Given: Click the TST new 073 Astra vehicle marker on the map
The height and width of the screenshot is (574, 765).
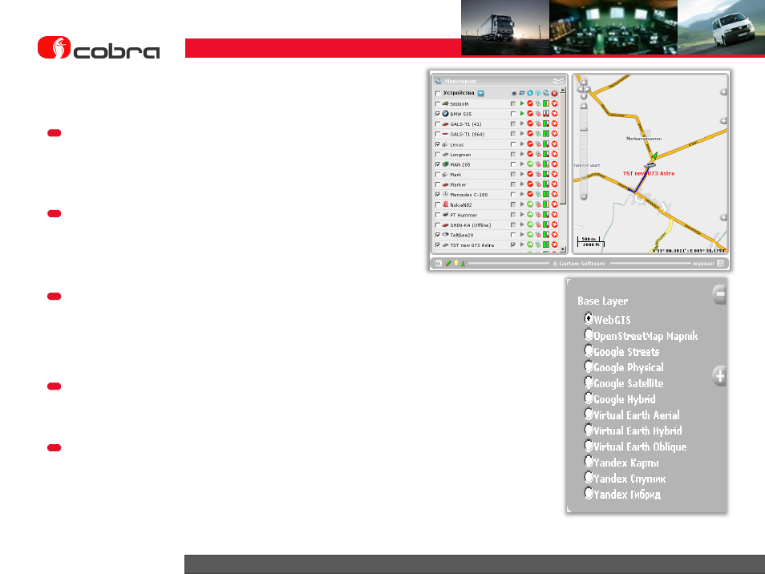Looking at the screenshot, I should [650, 165].
